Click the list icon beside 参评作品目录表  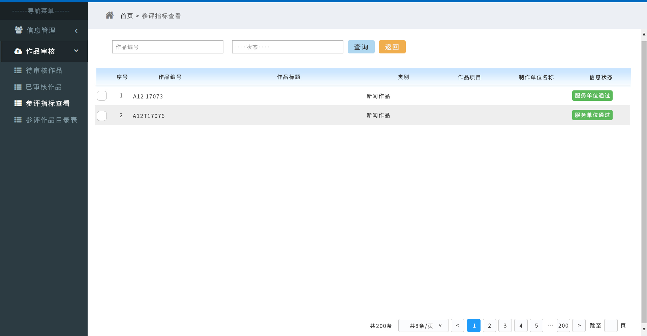tap(18, 120)
